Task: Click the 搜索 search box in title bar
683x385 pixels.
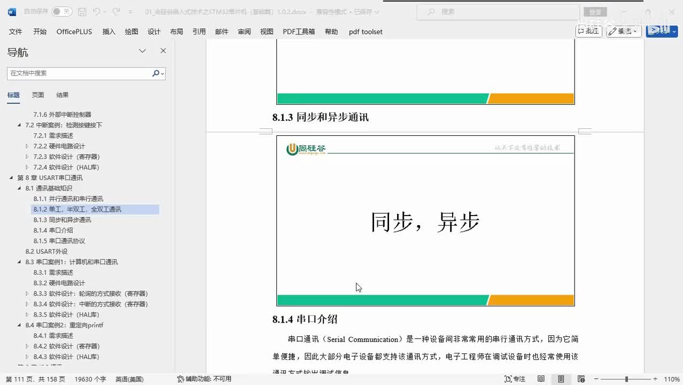Action: [498, 11]
